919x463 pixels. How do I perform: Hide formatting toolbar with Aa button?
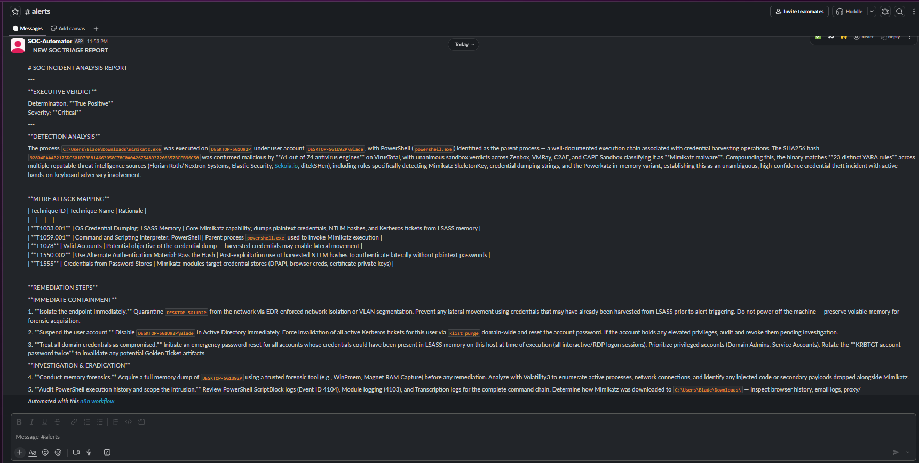pos(33,452)
